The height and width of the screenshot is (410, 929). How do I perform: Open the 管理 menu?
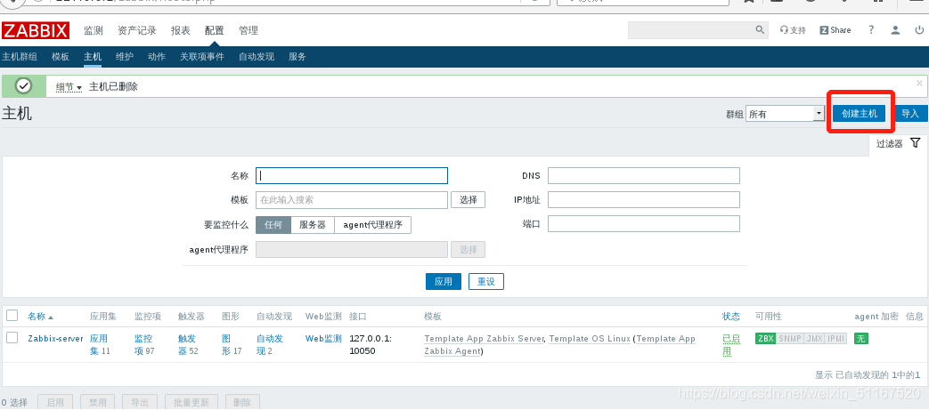[249, 30]
